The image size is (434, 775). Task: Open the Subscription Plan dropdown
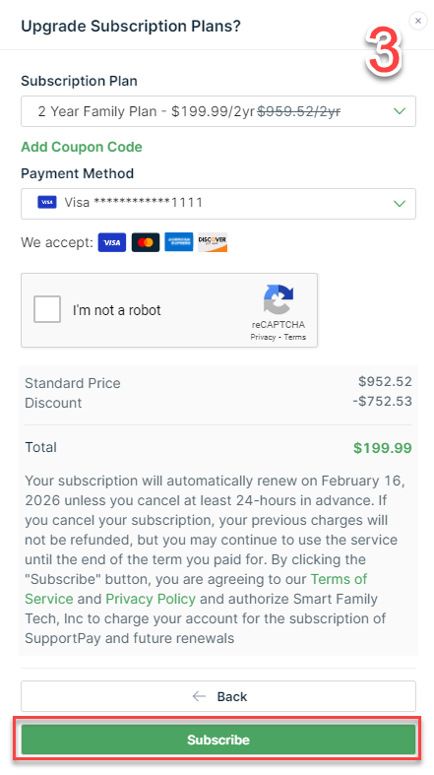[x=218, y=111]
